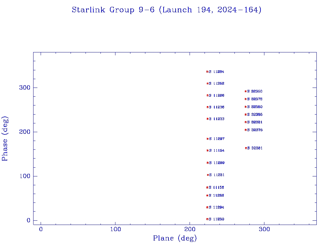Select the 'S 32360' satellite label
The image size is (333, 250).
tap(255, 91)
